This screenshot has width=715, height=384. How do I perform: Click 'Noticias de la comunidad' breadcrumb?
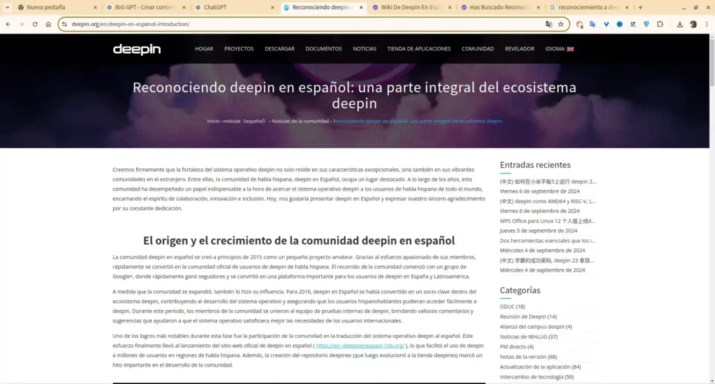pyautogui.click(x=300, y=121)
